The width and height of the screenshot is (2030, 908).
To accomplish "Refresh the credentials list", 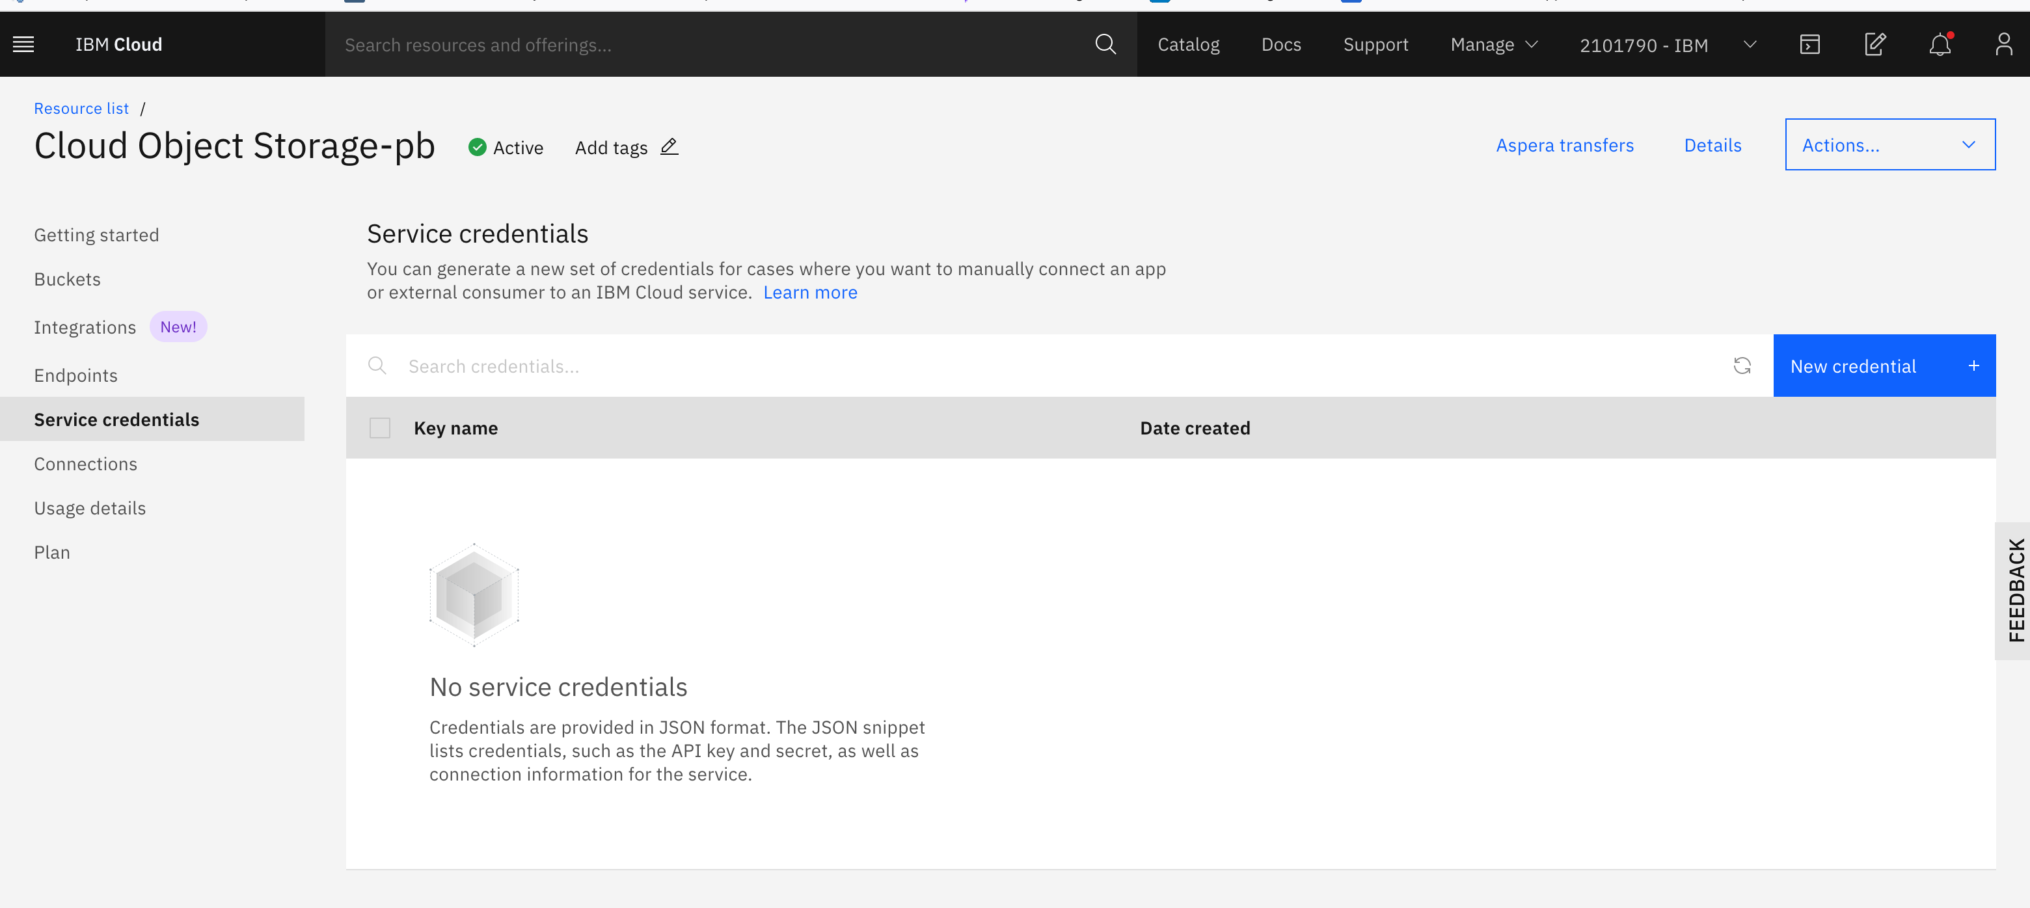I will click(x=1742, y=366).
